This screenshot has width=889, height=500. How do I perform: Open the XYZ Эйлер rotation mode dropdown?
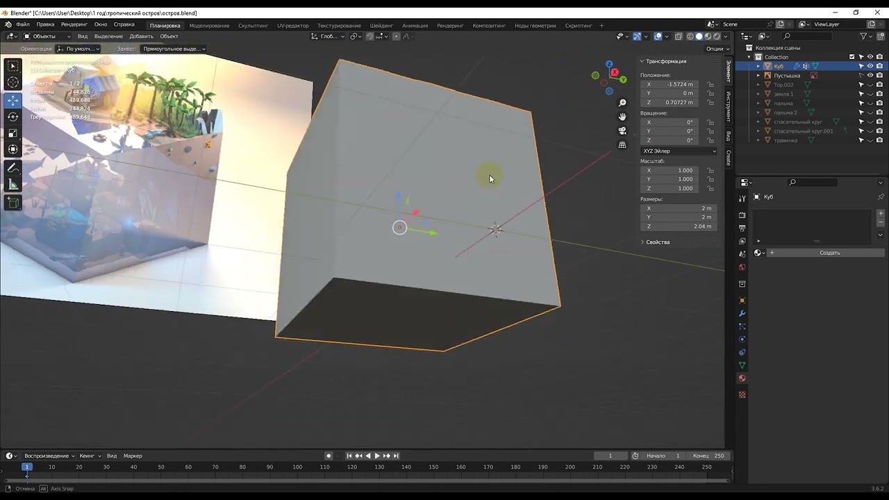(679, 151)
